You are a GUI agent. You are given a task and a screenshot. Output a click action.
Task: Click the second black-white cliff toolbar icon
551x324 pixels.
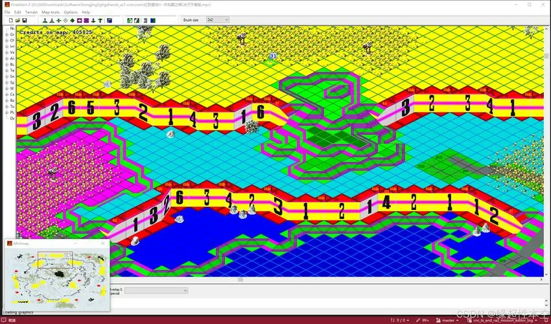(137, 20)
